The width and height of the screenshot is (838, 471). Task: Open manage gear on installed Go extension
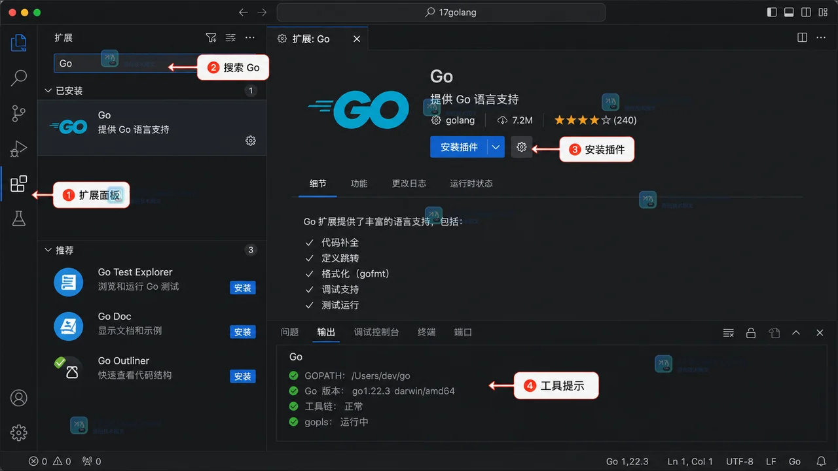tap(251, 141)
